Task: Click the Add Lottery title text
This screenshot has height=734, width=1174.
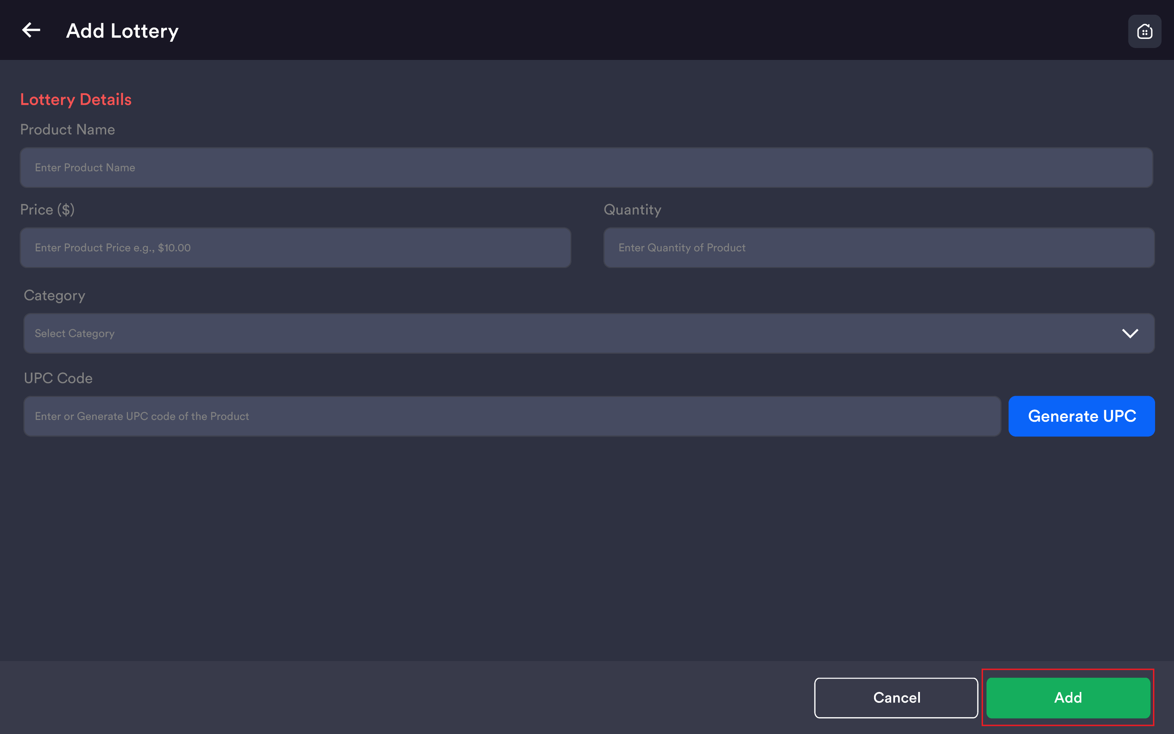Action: pyautogui.click(x=122, y=31)
